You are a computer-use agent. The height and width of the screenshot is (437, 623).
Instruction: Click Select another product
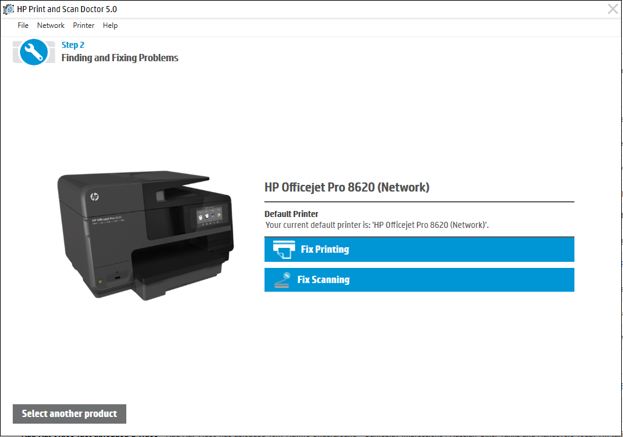pyautogui.click(x=69, y=413)
